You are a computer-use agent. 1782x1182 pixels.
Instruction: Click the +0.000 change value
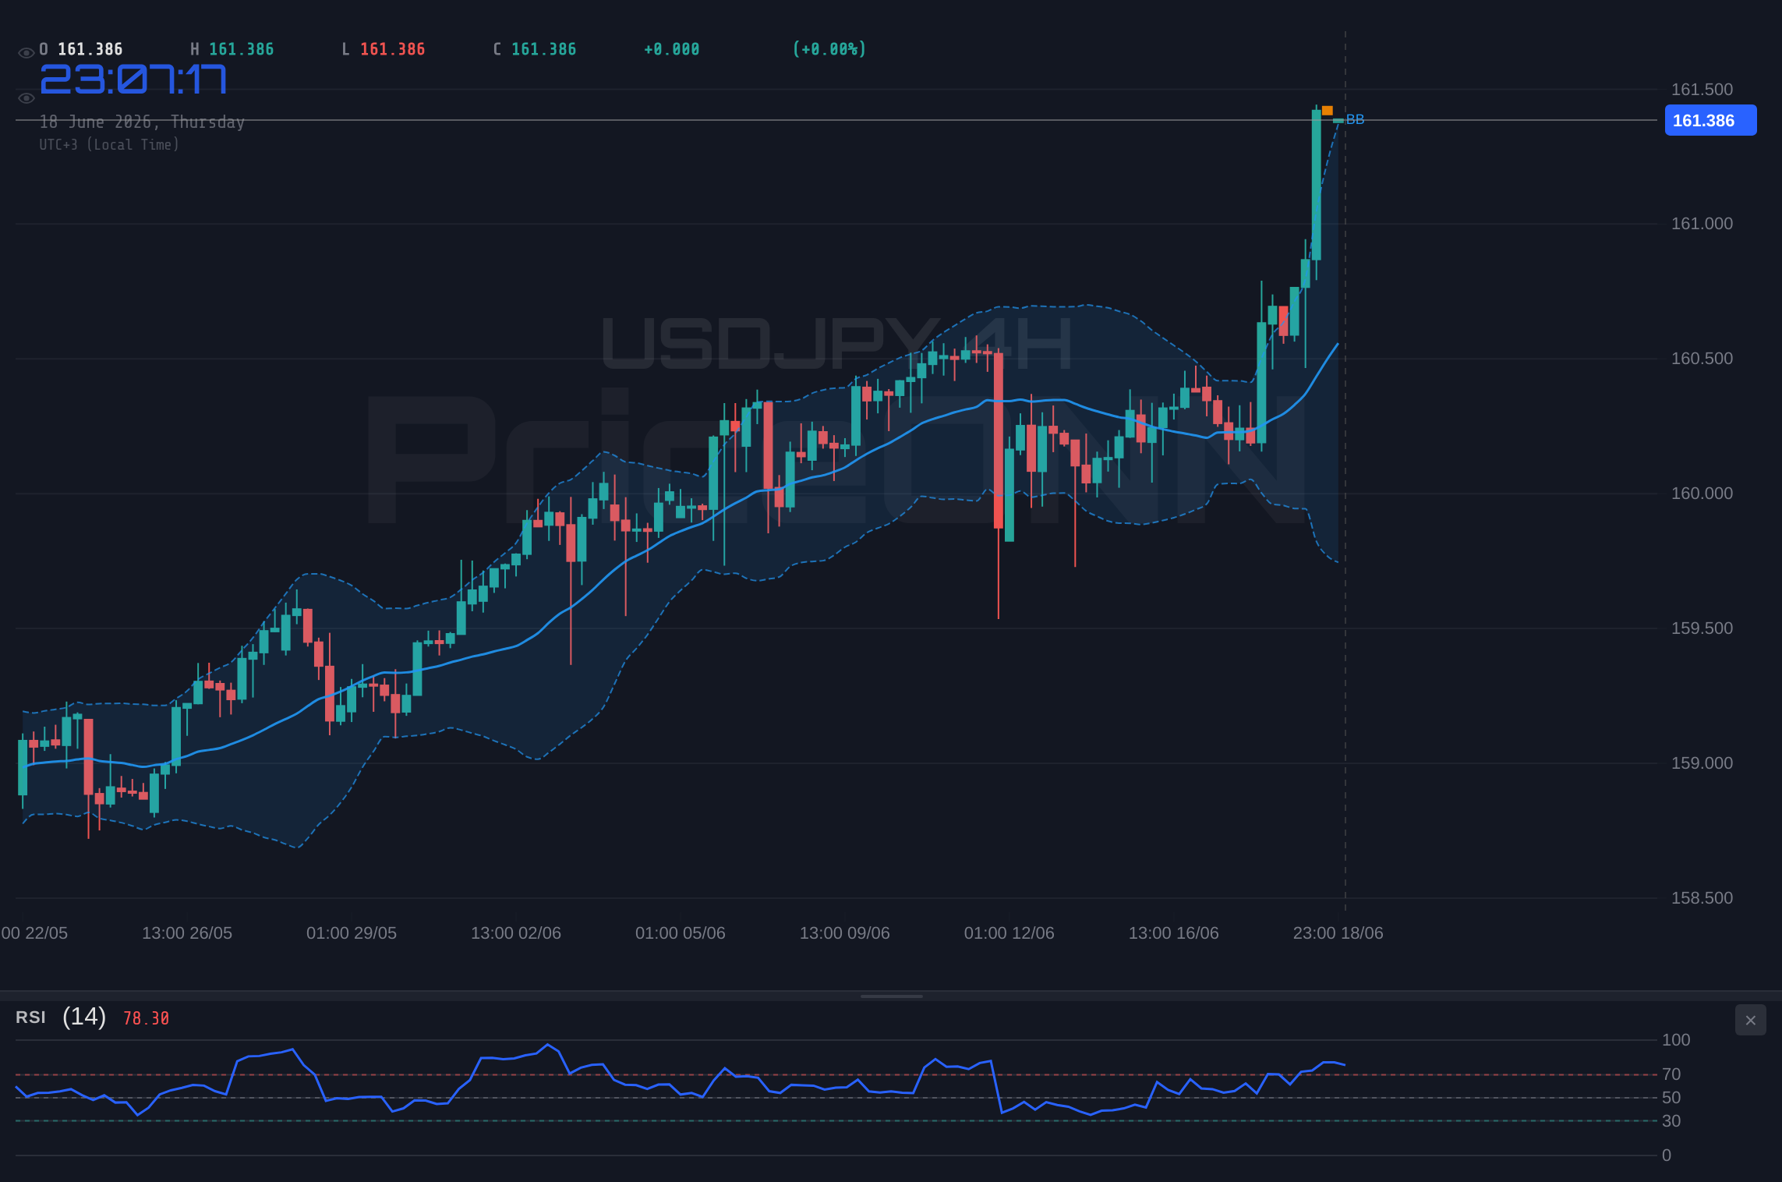[672, 49]
